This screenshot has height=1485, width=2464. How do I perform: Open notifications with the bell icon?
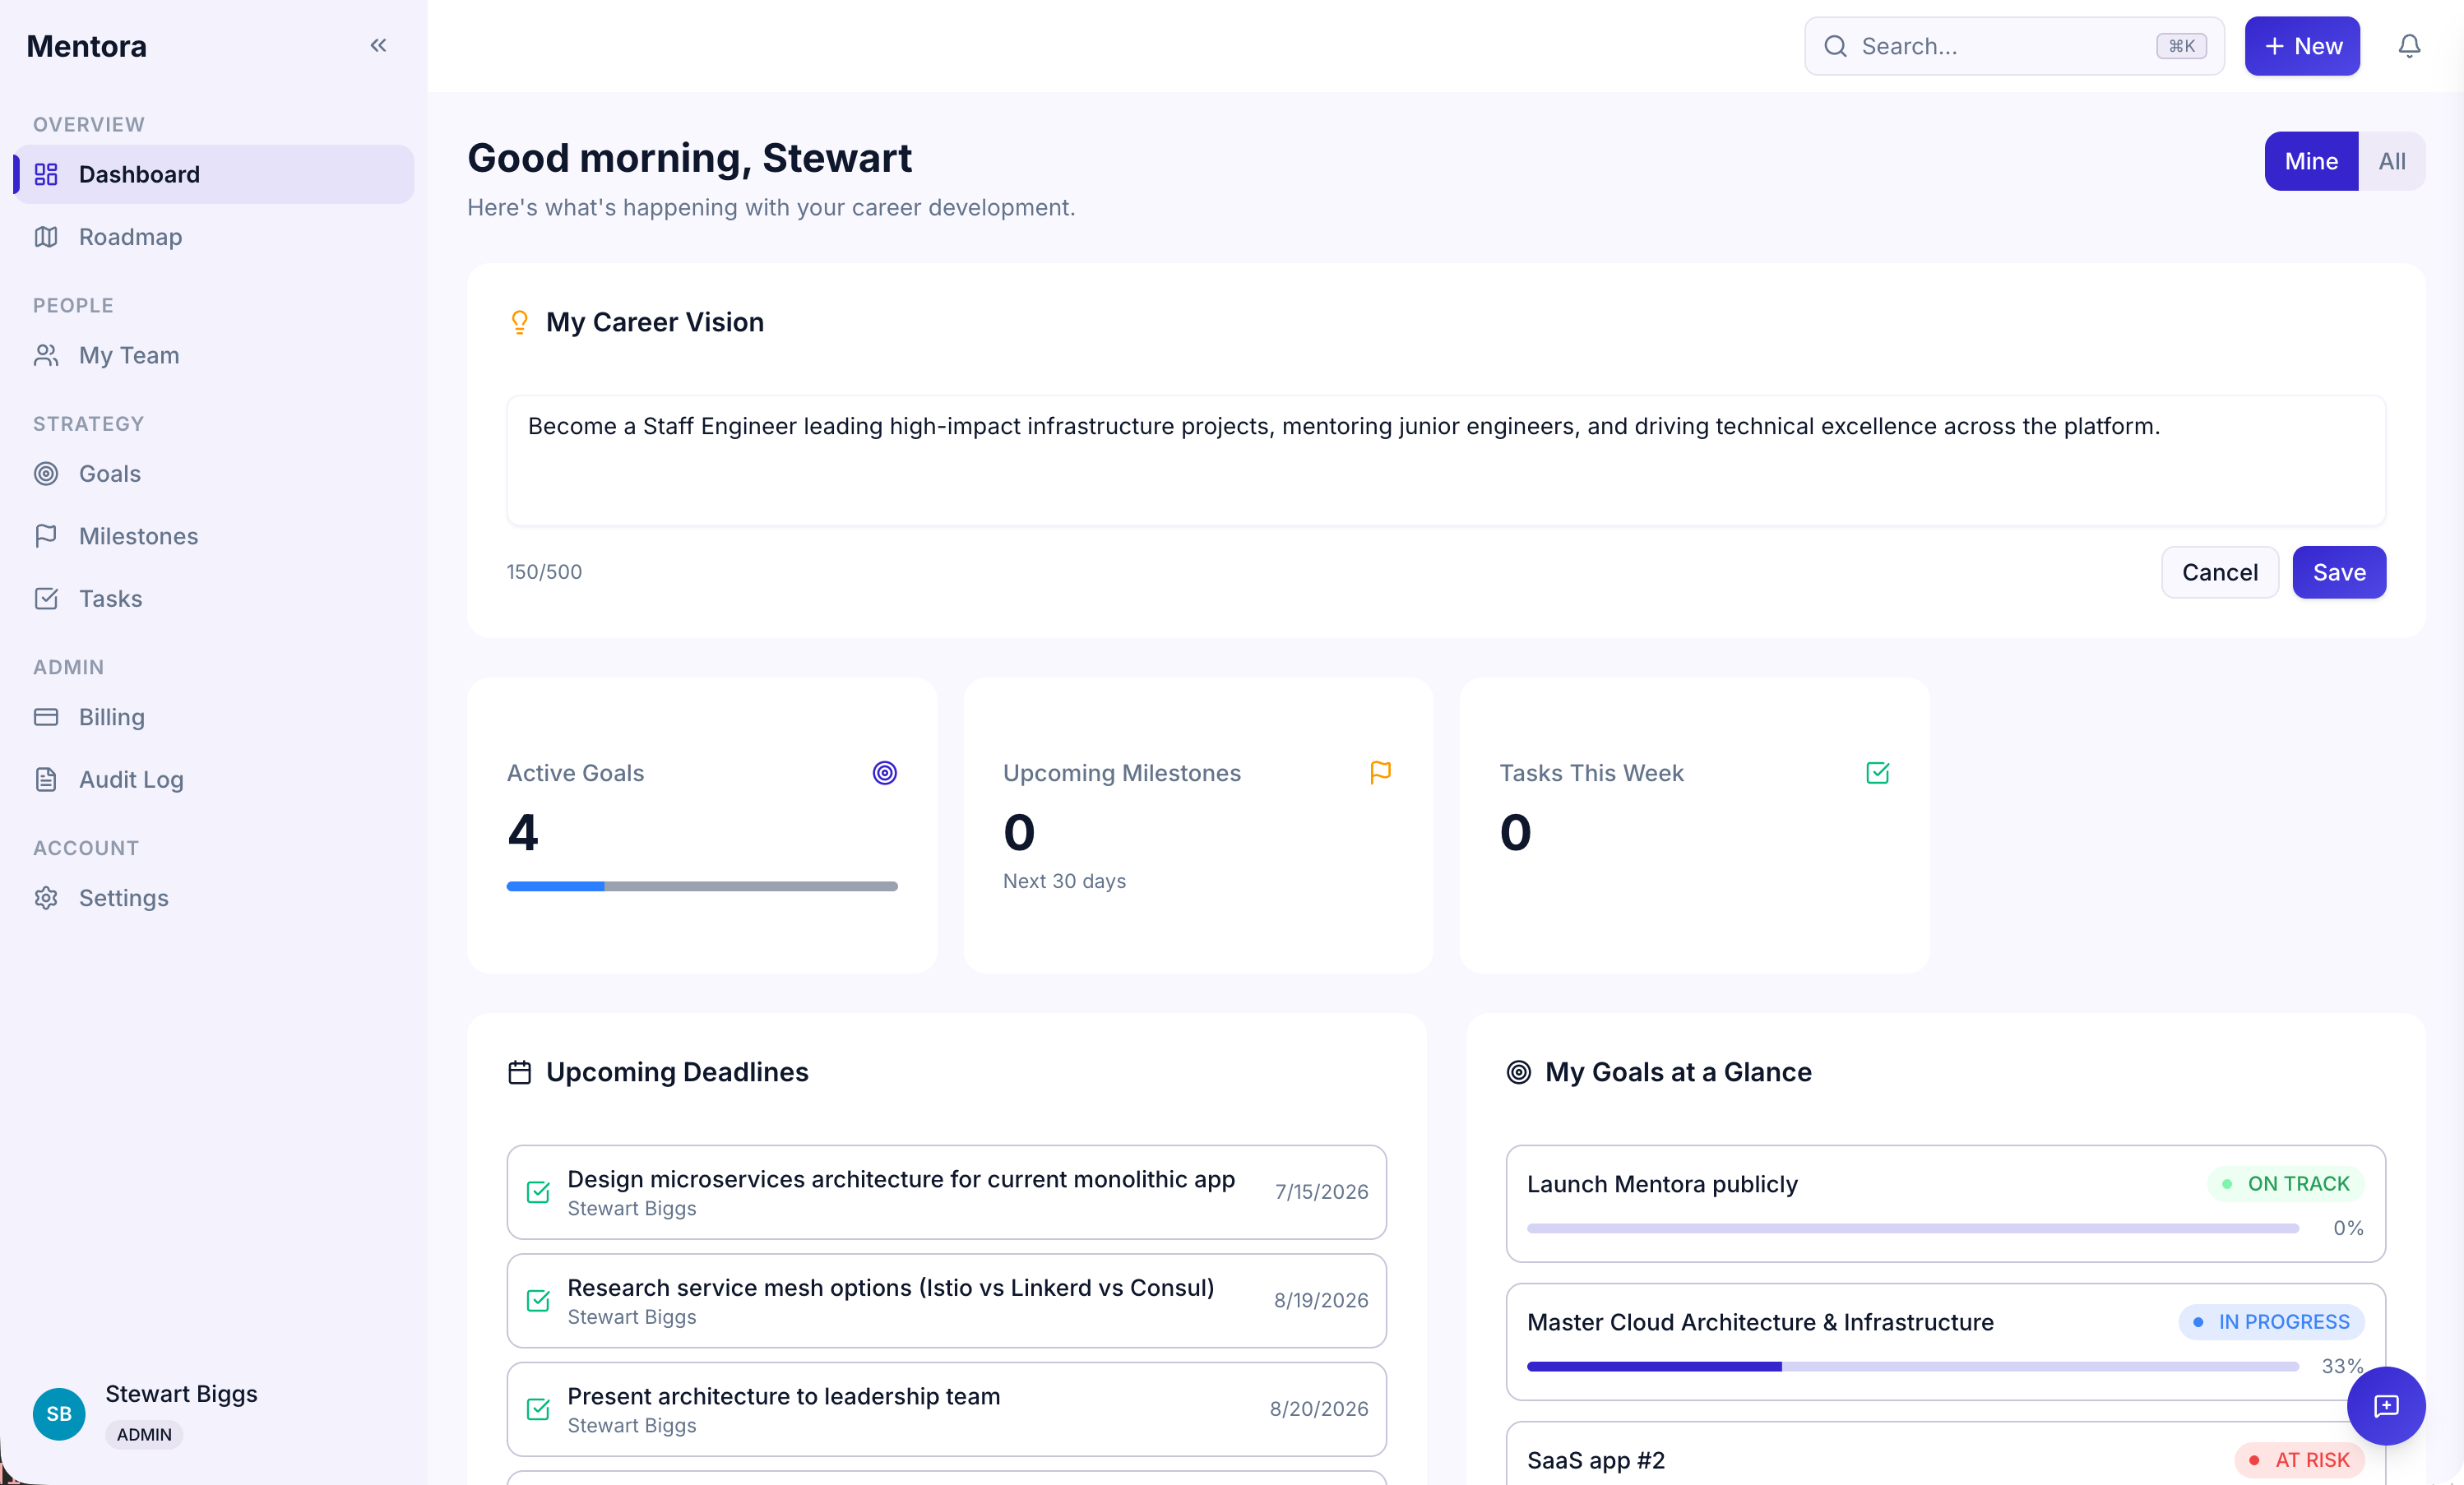(2409, 46)
